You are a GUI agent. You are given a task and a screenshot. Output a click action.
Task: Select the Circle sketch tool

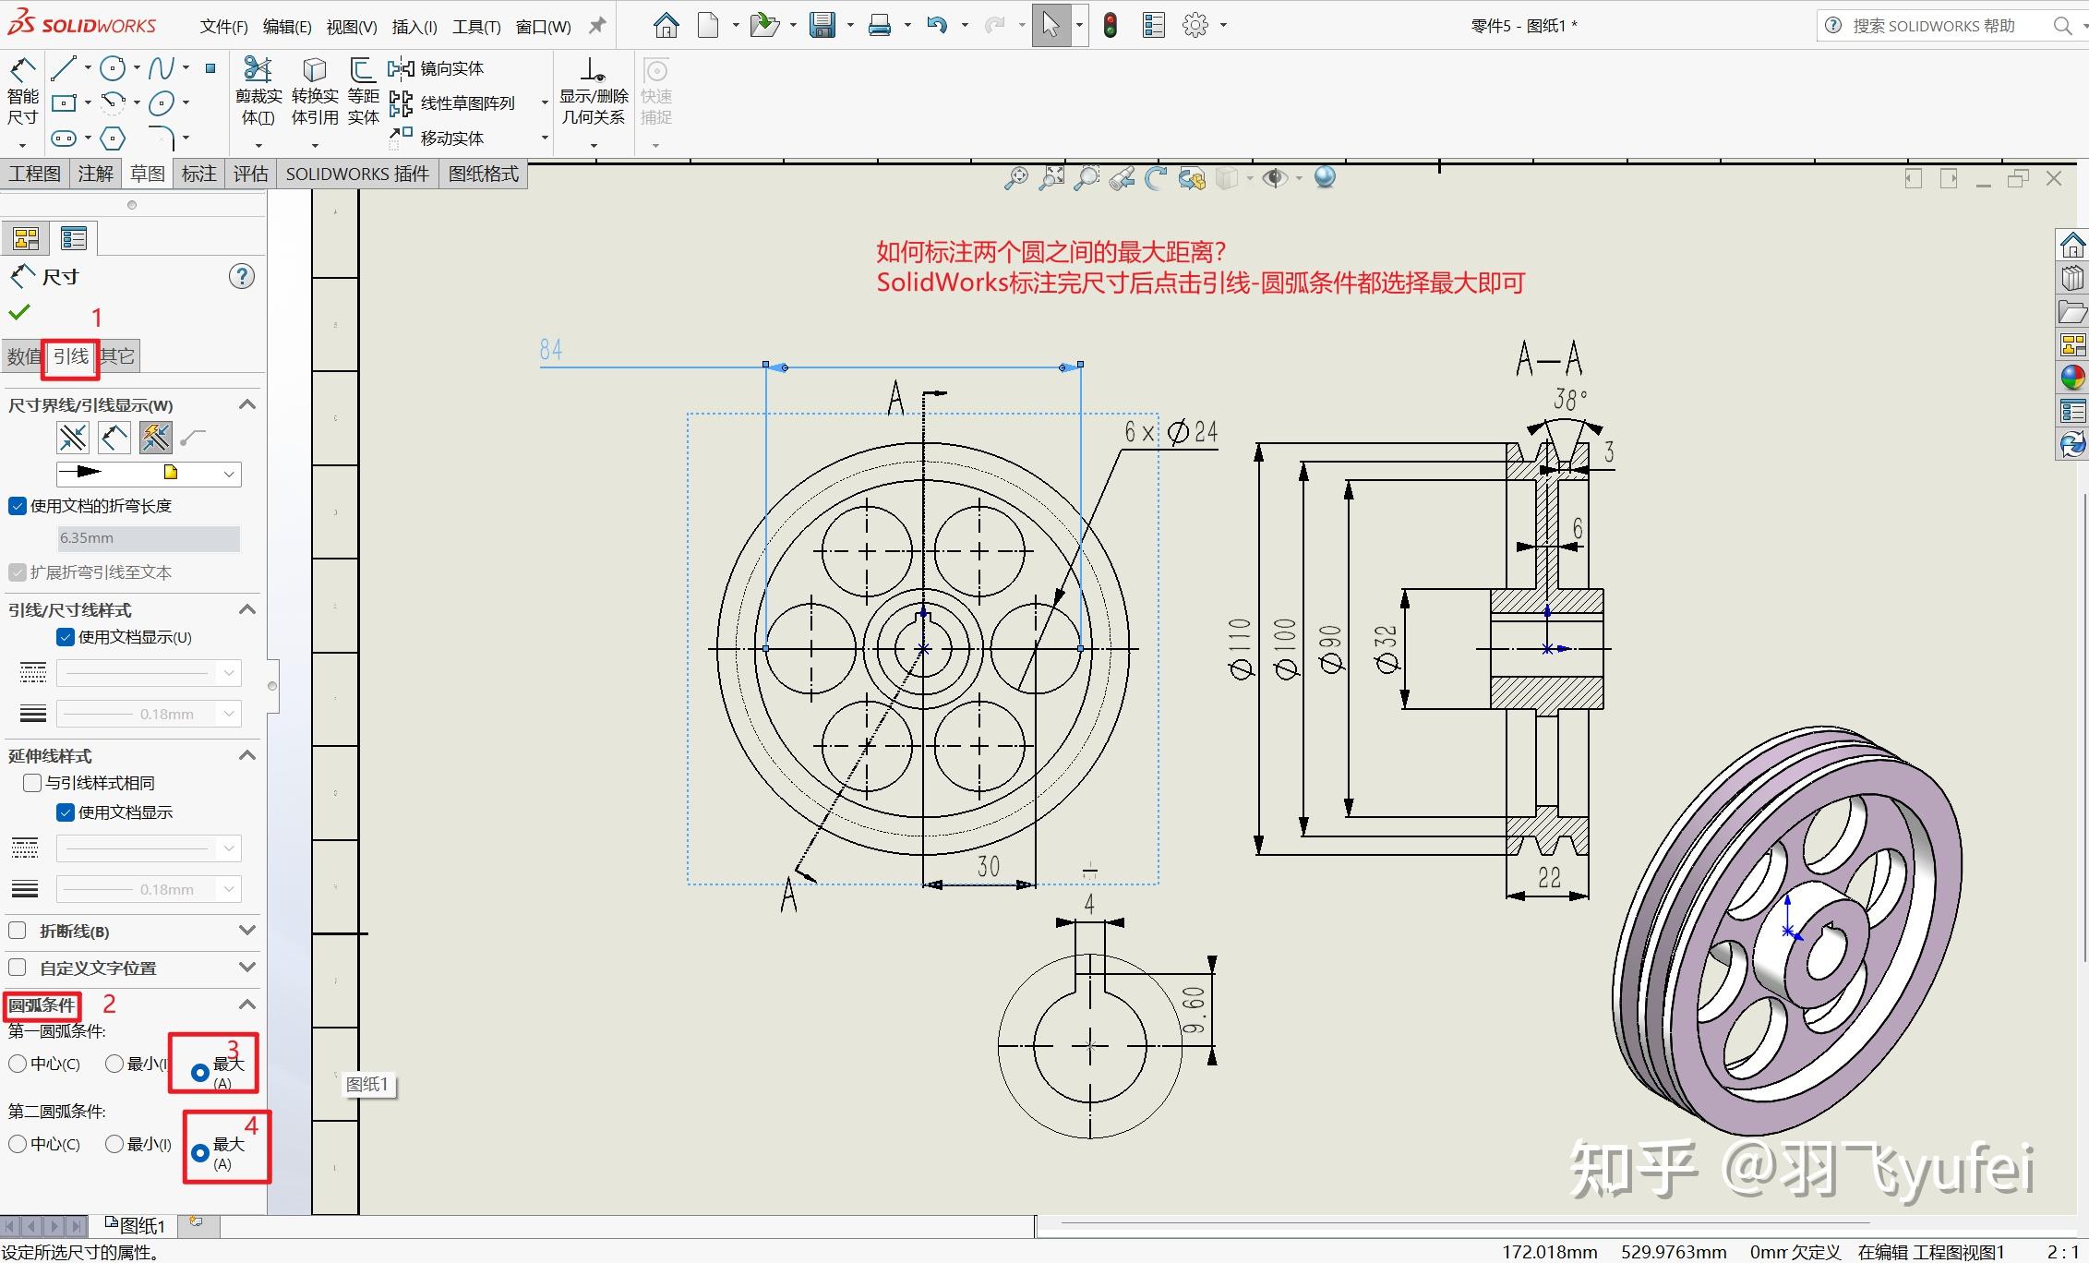point(113,67)
